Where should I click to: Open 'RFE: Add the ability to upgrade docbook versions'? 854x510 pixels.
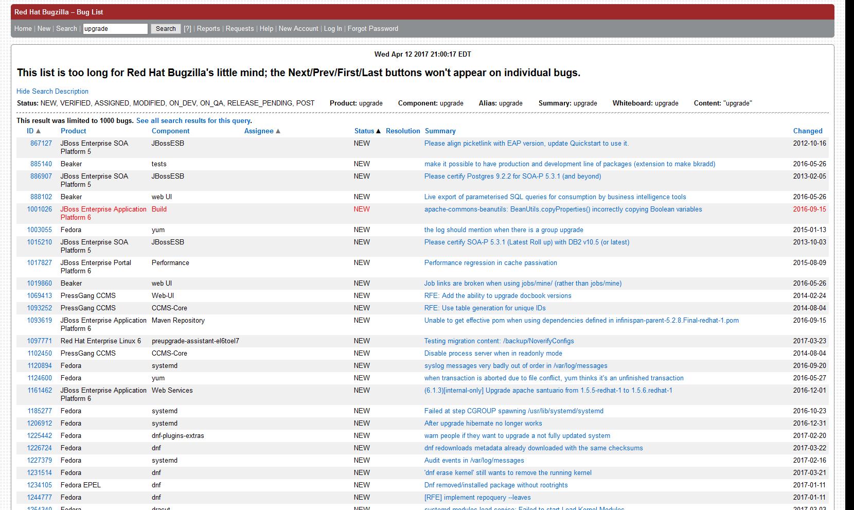(498, 296)
